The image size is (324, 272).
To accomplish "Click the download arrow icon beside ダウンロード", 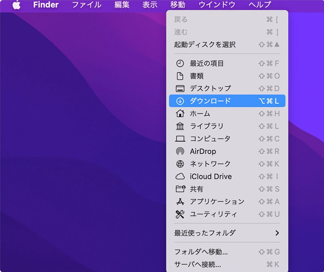I will tap(180, 101).
